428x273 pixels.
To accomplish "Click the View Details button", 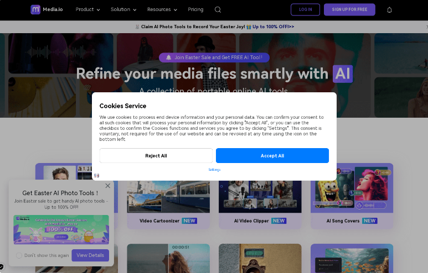I will (90, 255).
